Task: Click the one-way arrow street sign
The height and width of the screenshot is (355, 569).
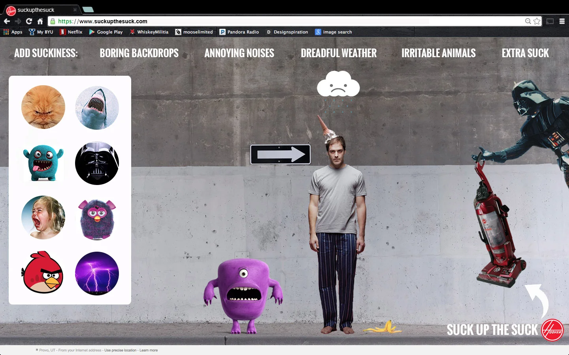Action: tap(281, 154)
